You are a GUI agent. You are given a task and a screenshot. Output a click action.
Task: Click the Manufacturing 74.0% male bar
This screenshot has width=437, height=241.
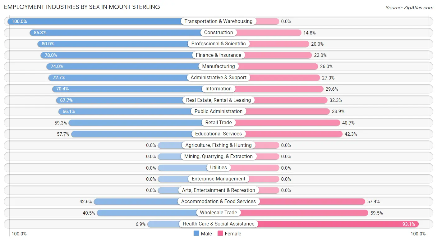[124, 66]
